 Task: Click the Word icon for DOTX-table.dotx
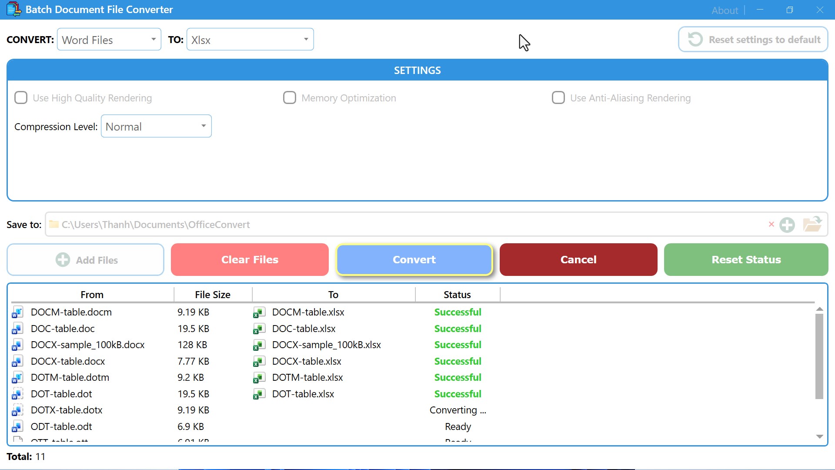point(17,410)
